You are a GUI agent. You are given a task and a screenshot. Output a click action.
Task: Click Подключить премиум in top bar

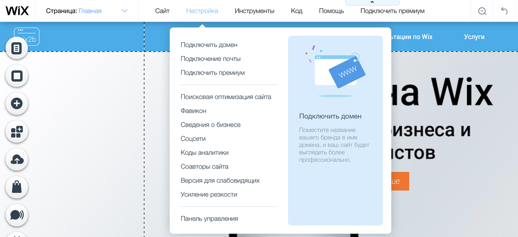392,11
